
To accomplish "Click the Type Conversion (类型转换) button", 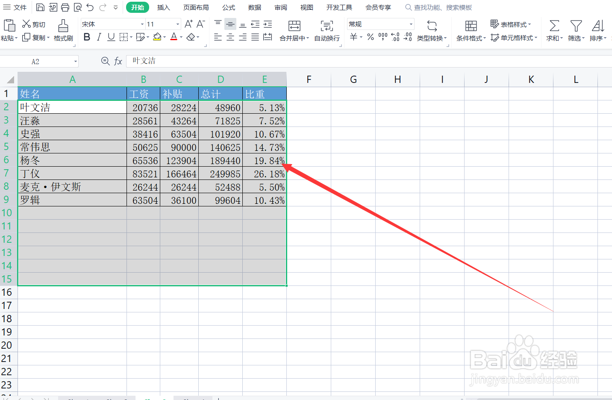I will tap(432, 31).
